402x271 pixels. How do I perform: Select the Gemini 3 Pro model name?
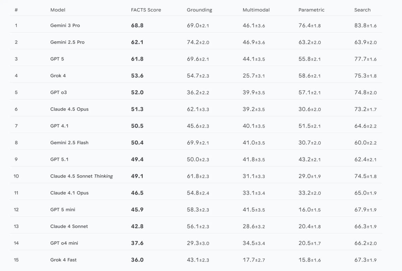(x=65, y=25)
